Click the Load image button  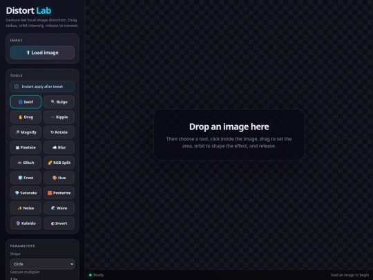[x=42, y=53]
